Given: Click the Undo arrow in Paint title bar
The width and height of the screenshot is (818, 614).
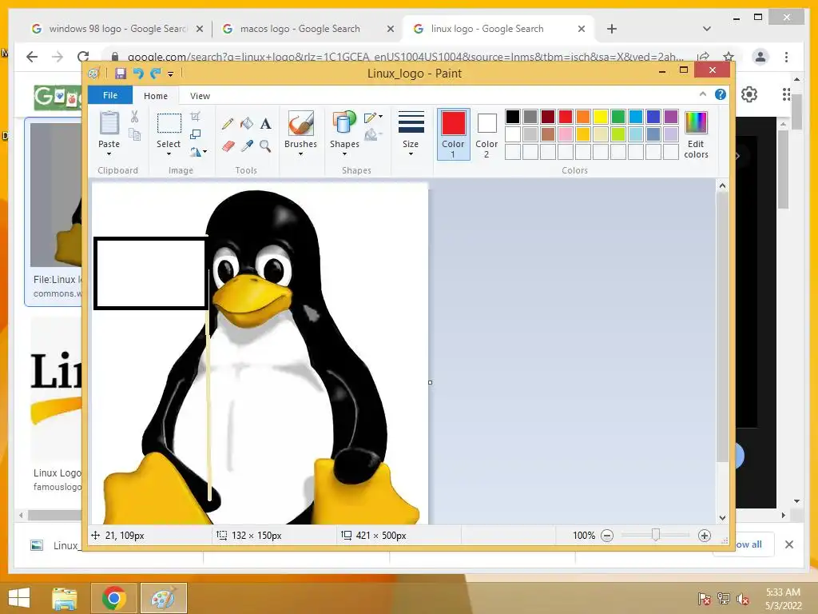Looking at the screenshot, I should click(x=138, y=74).
